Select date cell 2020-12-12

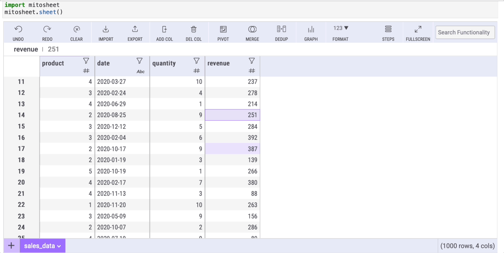[x=122, y=126]
